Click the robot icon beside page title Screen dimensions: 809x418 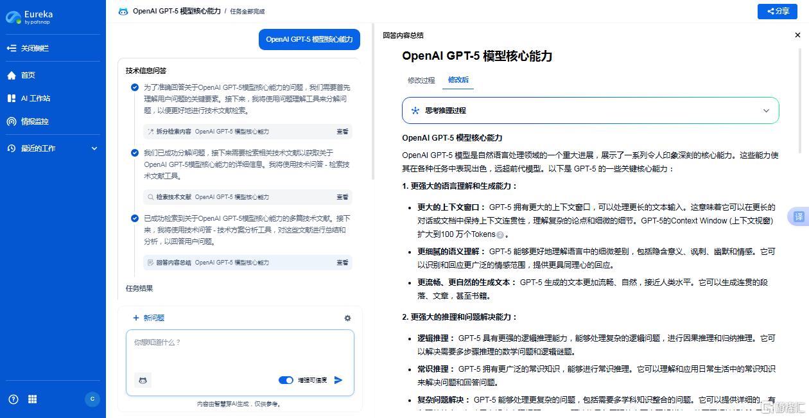pos(123,12)
